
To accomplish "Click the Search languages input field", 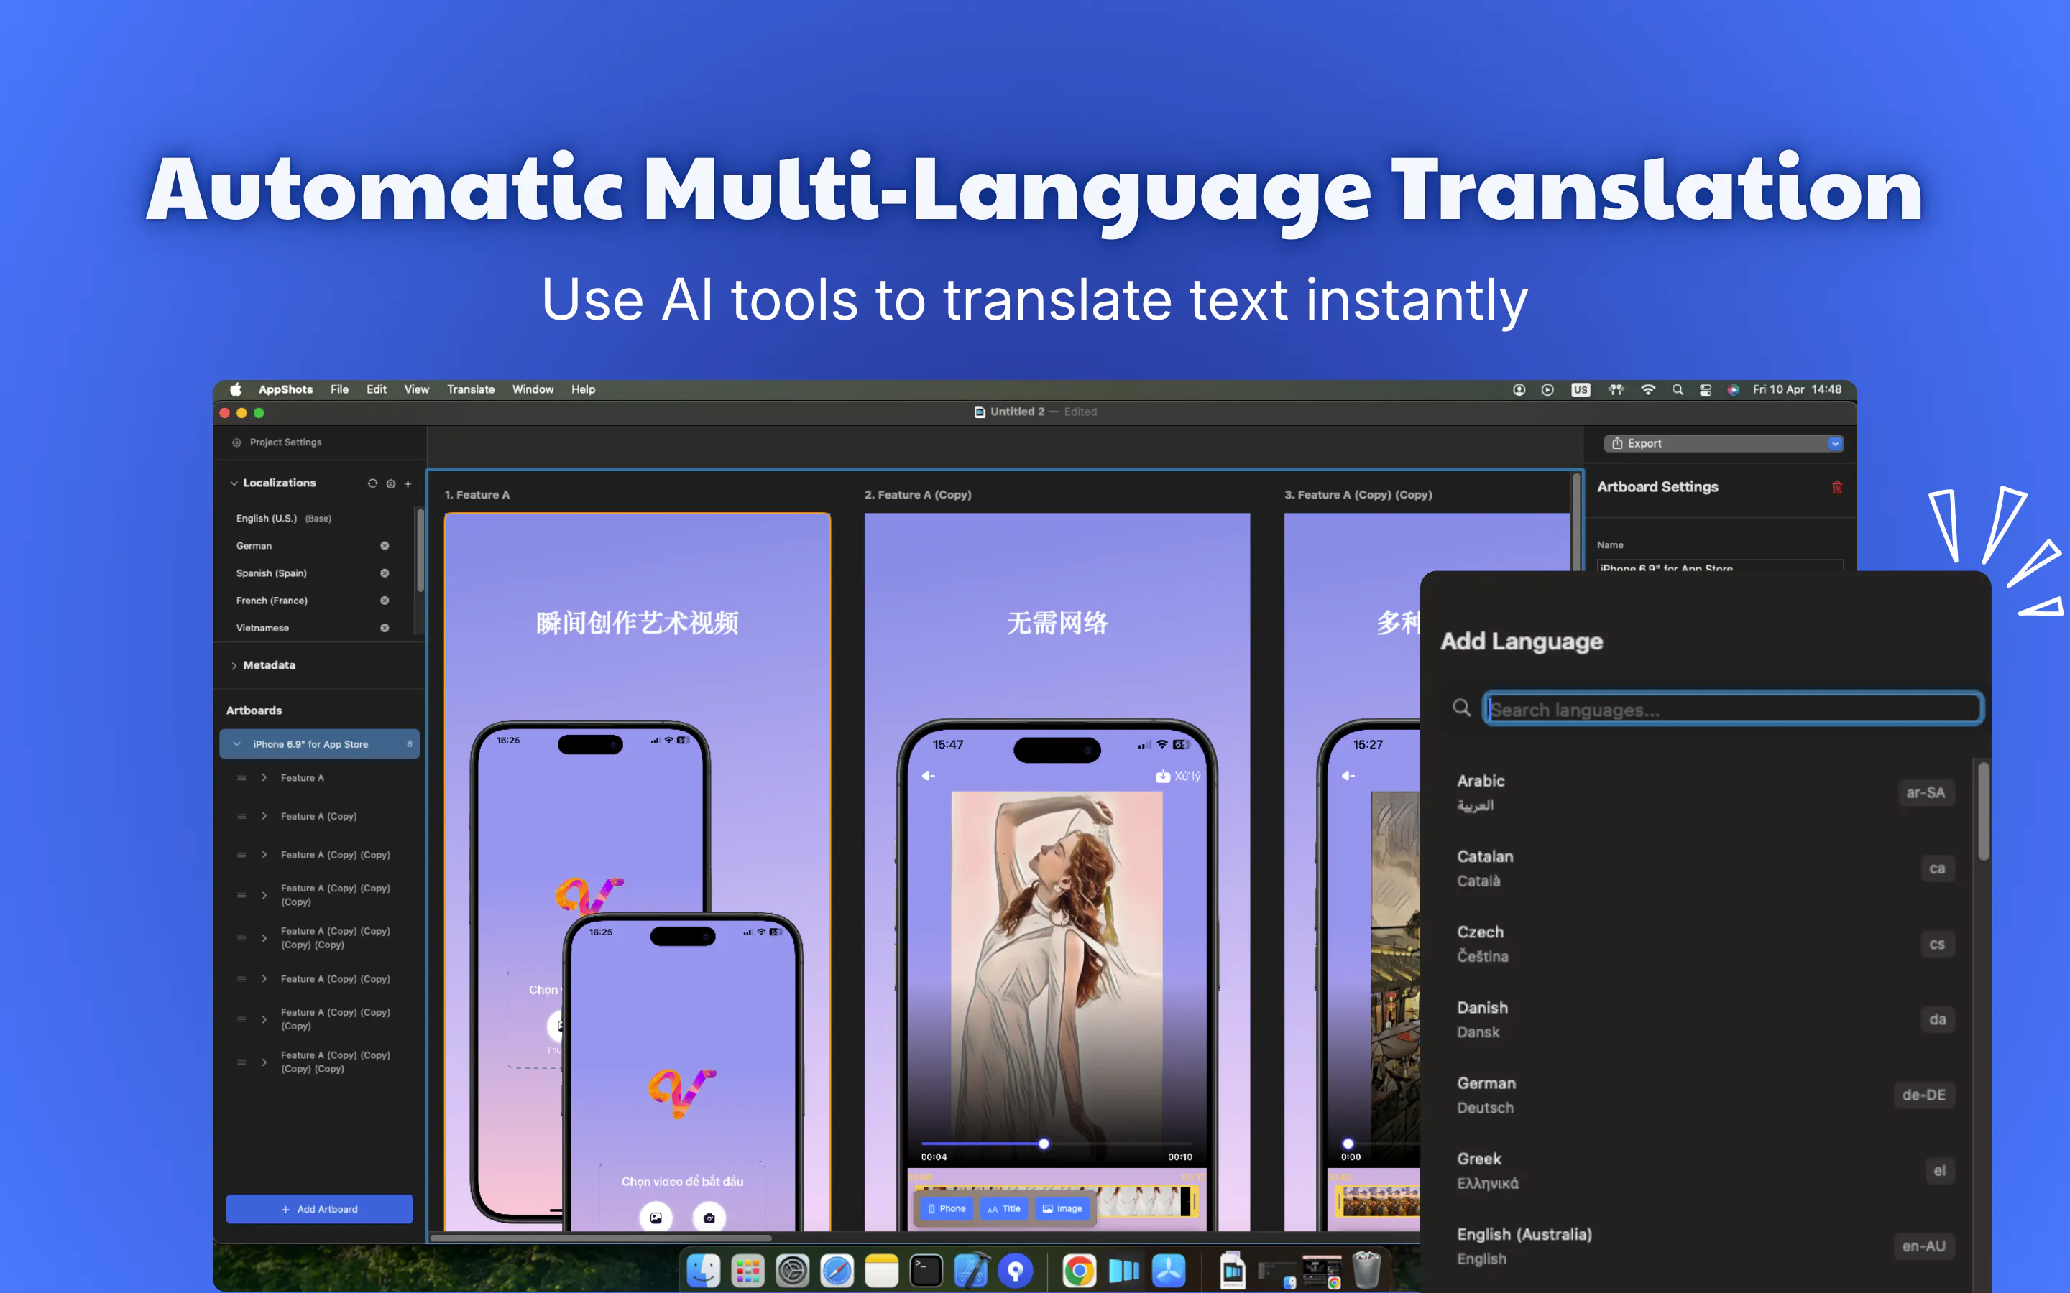I will click(1733, 709).
